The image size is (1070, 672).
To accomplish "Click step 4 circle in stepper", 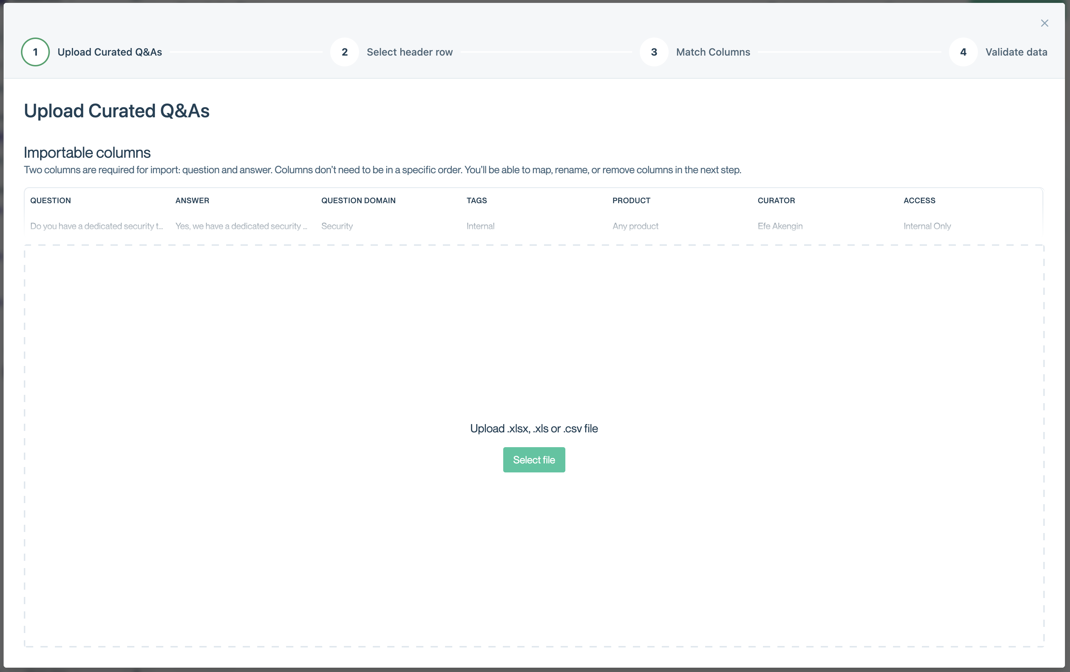I will 963,52.
